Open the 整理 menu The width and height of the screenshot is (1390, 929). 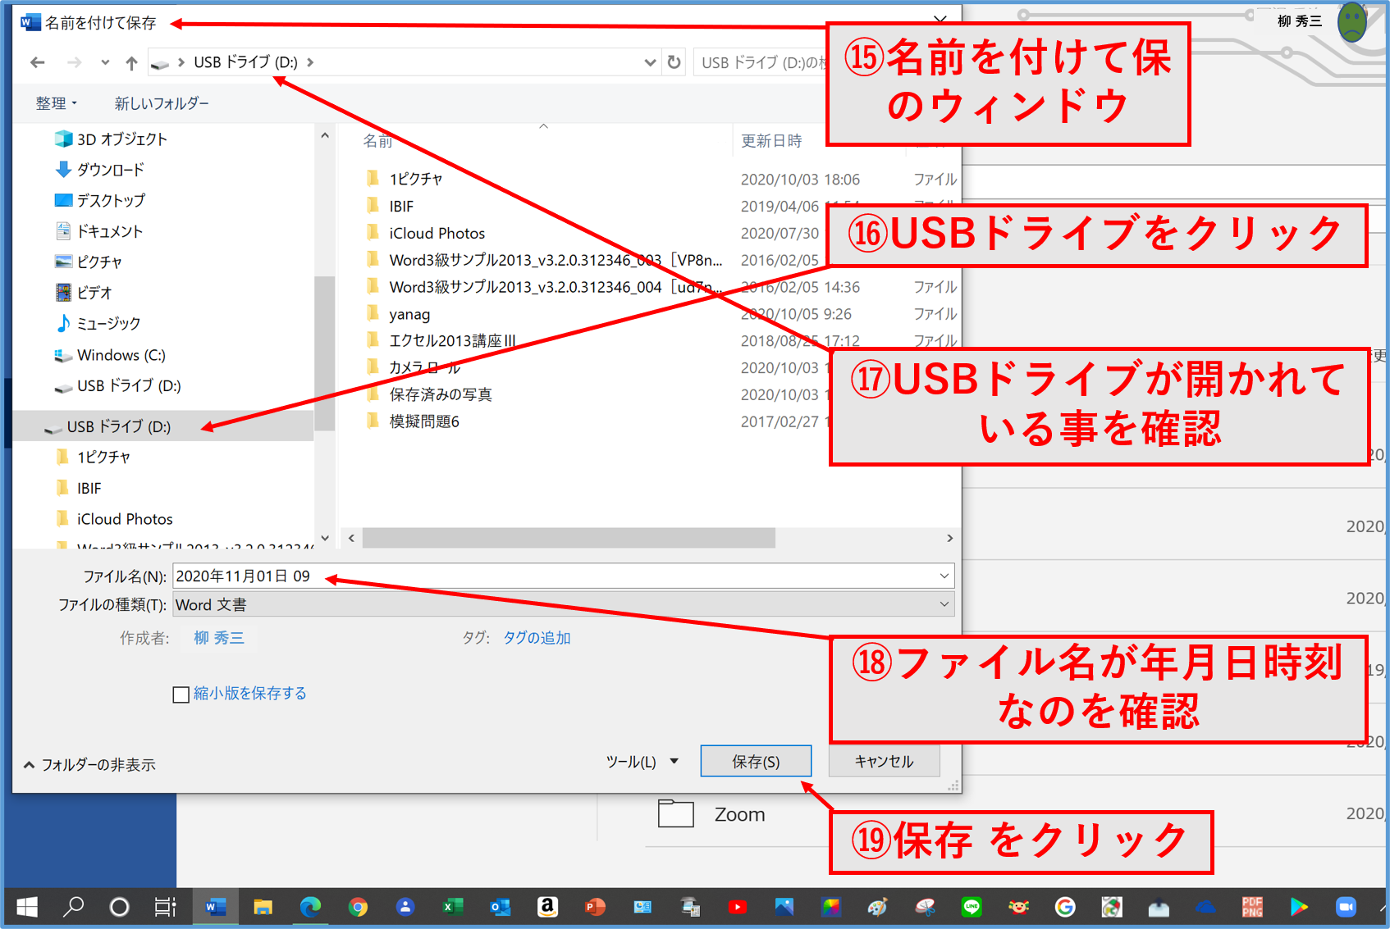56,103
